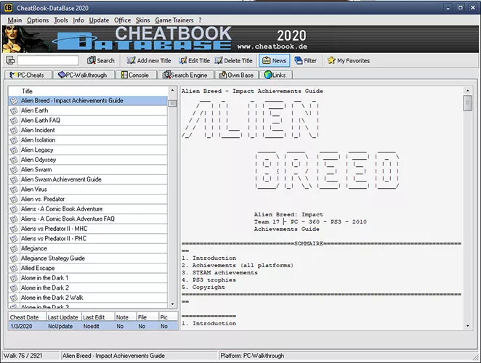Click Delete Title in toolbar
Image resolution: width=481 pixels, height=363 pixels.
(233, 61)
